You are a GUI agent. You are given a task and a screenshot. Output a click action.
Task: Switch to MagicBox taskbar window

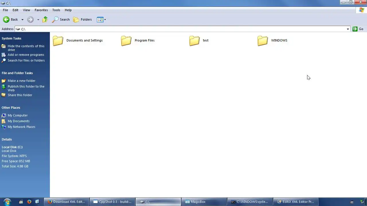[x=204, y=202]
